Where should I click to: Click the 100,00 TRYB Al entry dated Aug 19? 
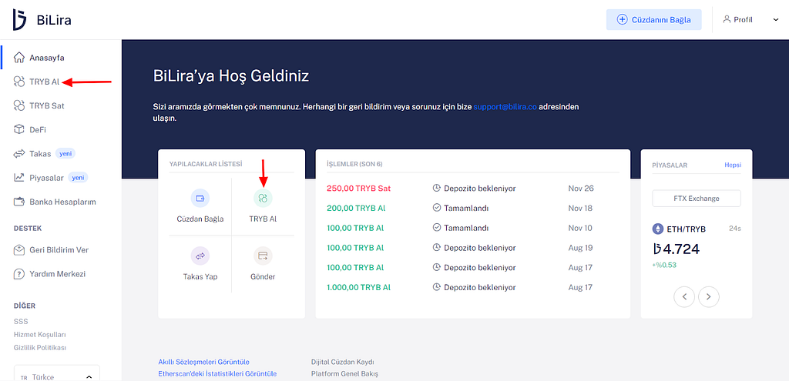pyautogui.click(x=355, y=248)
